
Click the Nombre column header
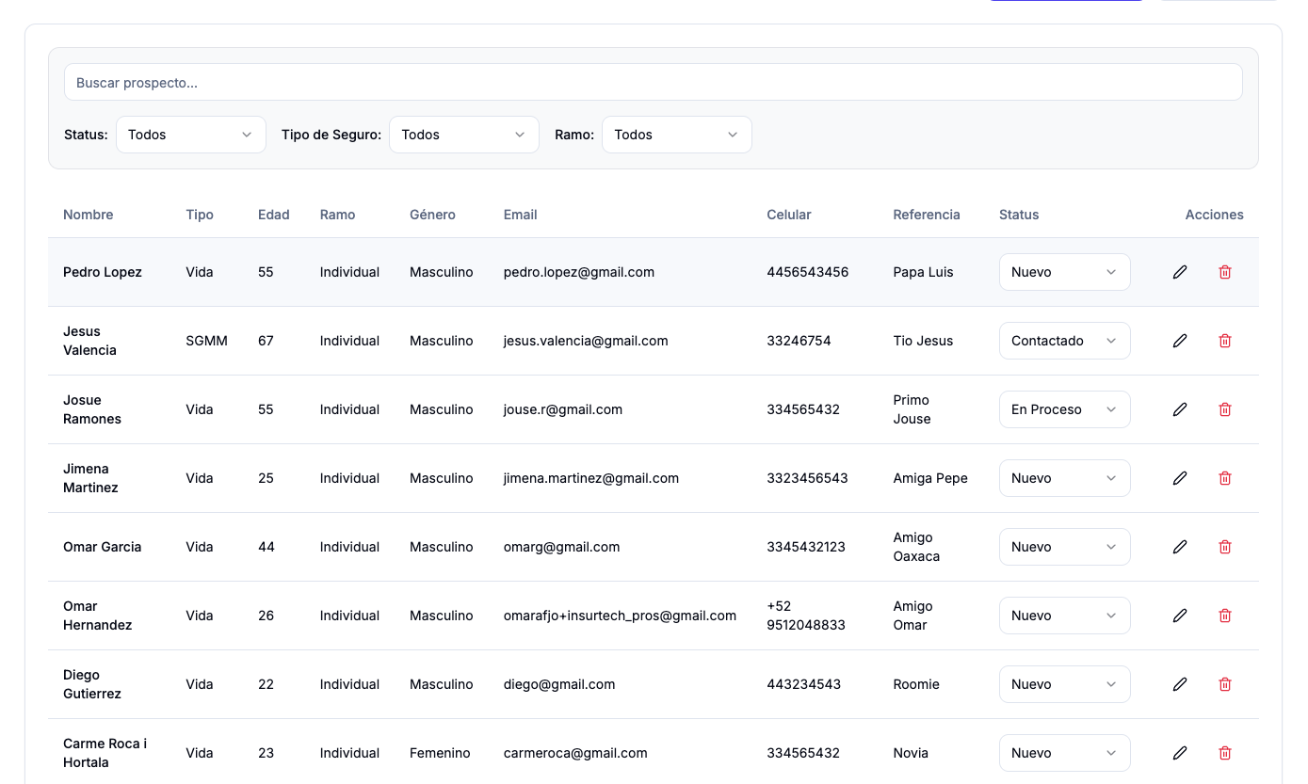coord(89,215)
